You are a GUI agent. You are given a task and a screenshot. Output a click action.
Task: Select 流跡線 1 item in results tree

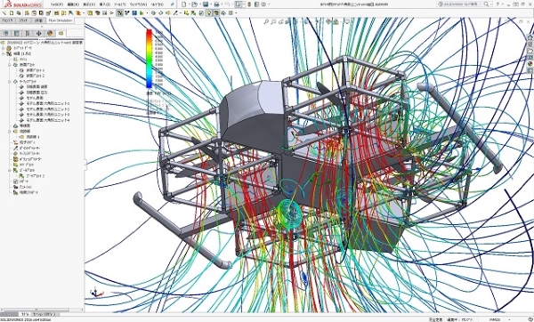(33, 137)
